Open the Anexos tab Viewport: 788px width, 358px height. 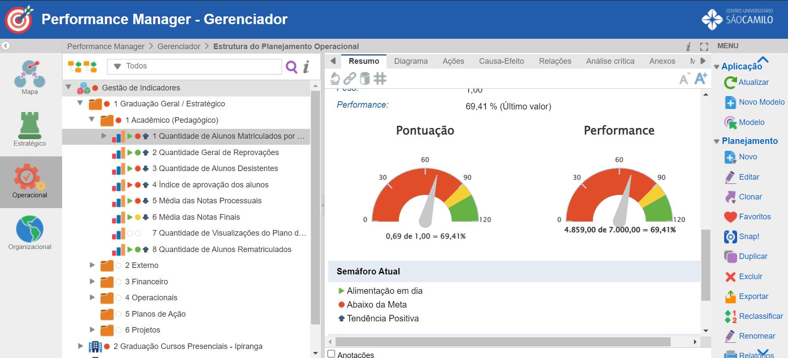pyautogui.click(x=662, y=61)
